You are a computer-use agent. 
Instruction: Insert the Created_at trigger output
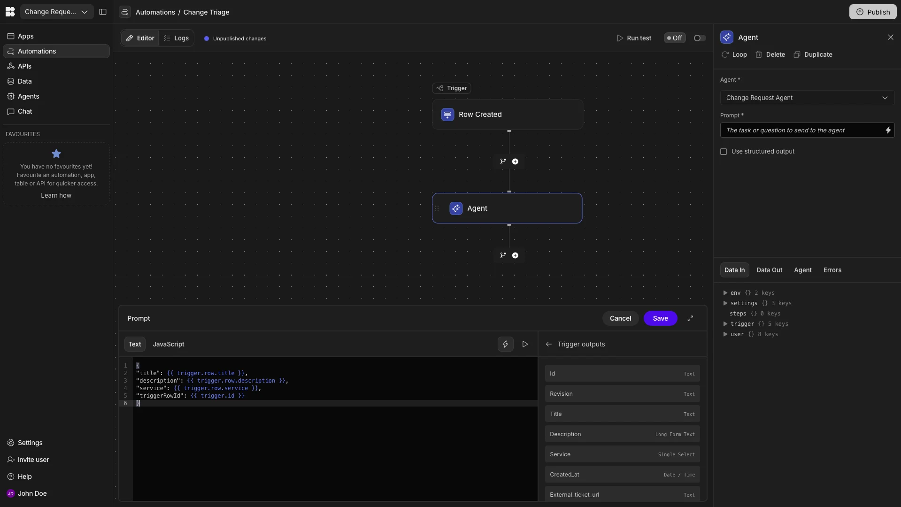point(622,475)
